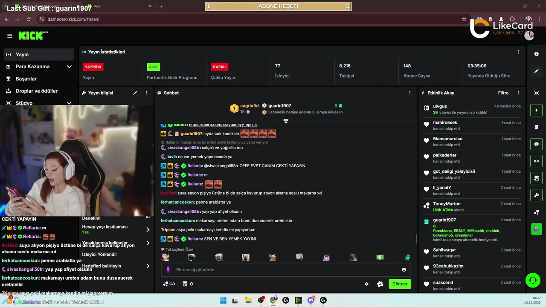Click the studio capture icon in the right sidebar
This screenshot has height=307, width=546.
pos(536,93)
